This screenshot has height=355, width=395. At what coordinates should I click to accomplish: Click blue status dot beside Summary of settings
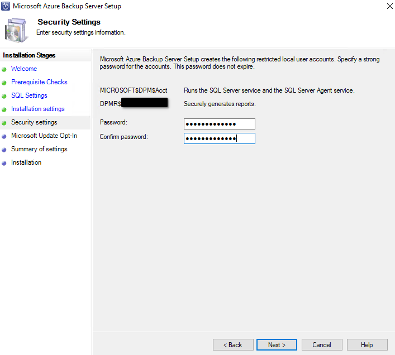(4, 150)
